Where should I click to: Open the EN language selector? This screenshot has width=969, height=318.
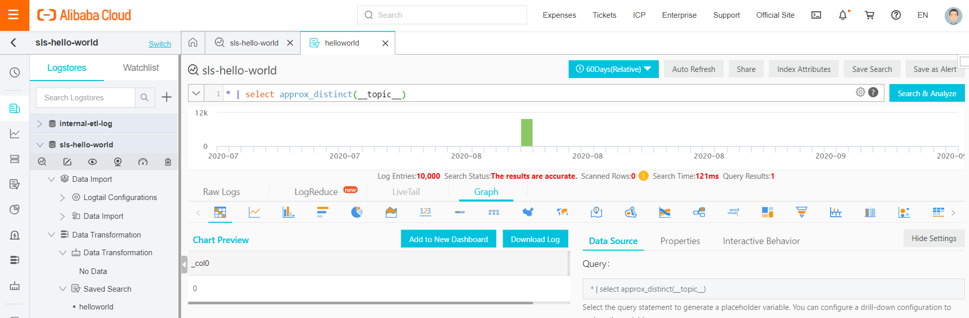point(922,15)
